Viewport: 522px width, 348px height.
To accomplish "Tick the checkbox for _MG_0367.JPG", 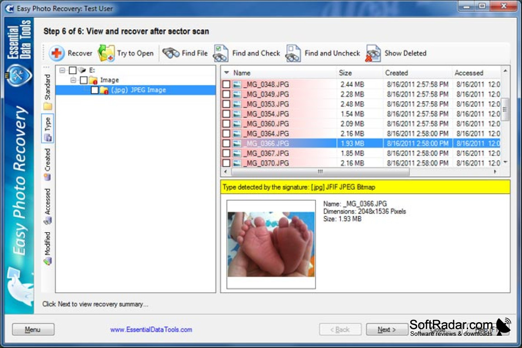I will pos(226,153).
